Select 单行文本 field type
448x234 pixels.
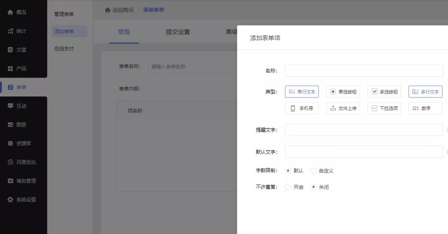click(x=302, y=92)
